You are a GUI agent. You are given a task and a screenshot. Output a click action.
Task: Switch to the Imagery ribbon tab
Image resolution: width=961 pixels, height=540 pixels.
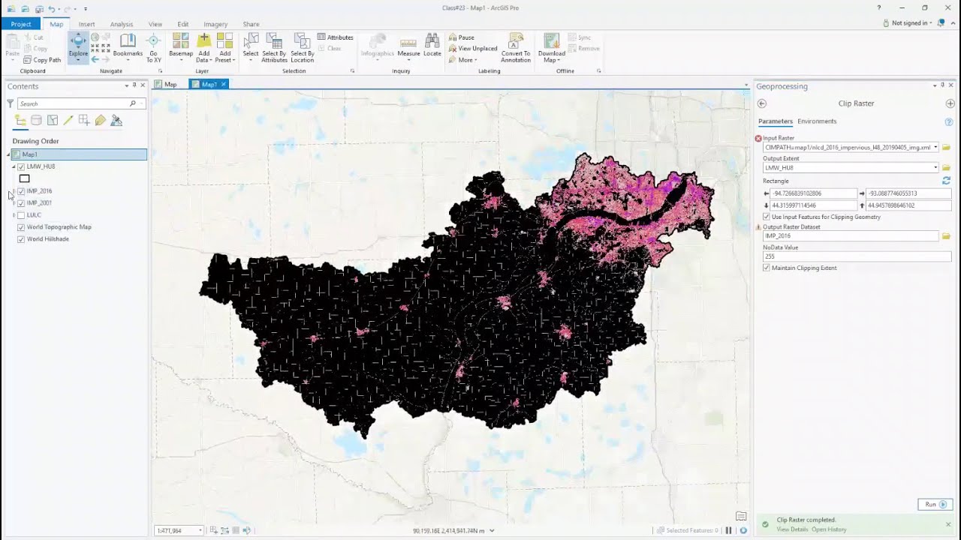click(x=215, y=24)
